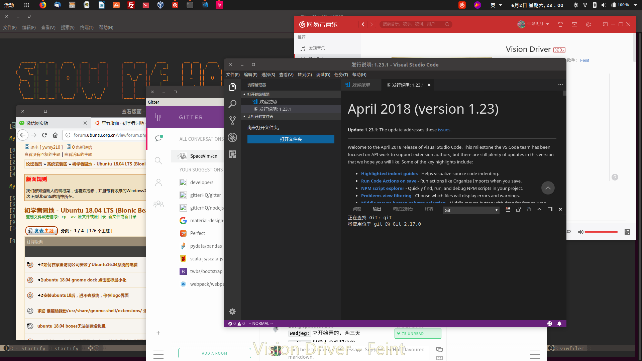Click the scroll-to-top round button in NetEase
This screenshot has width=642, height=361.
click(x=548, y=188)
